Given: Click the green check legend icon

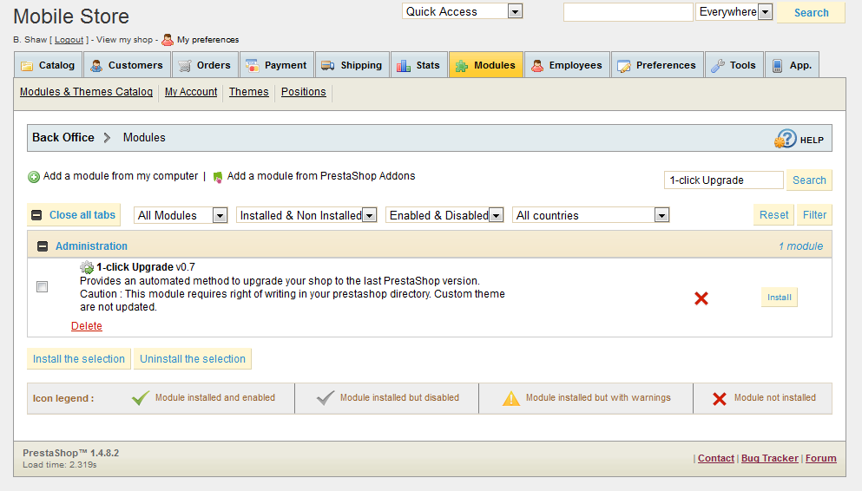Looking at the screenshot, I should [x=141, y=397].
